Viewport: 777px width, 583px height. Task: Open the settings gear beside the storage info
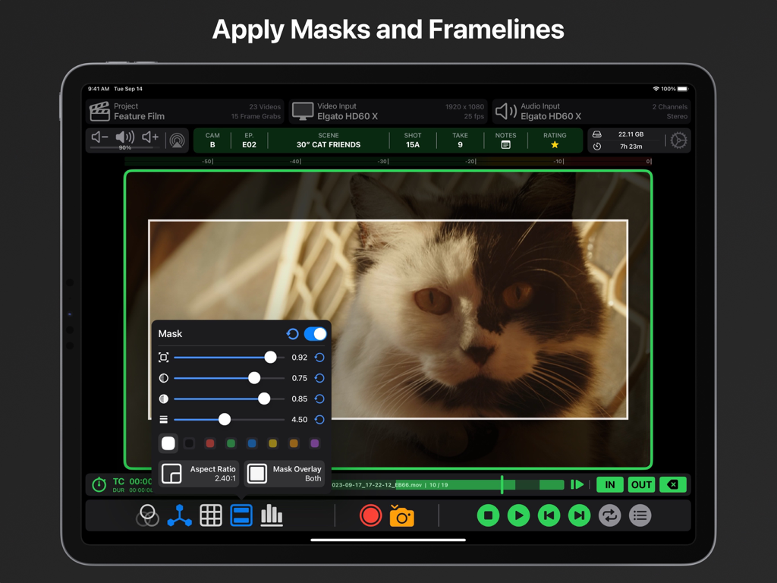pyautogui.click(x=678, y=140)
